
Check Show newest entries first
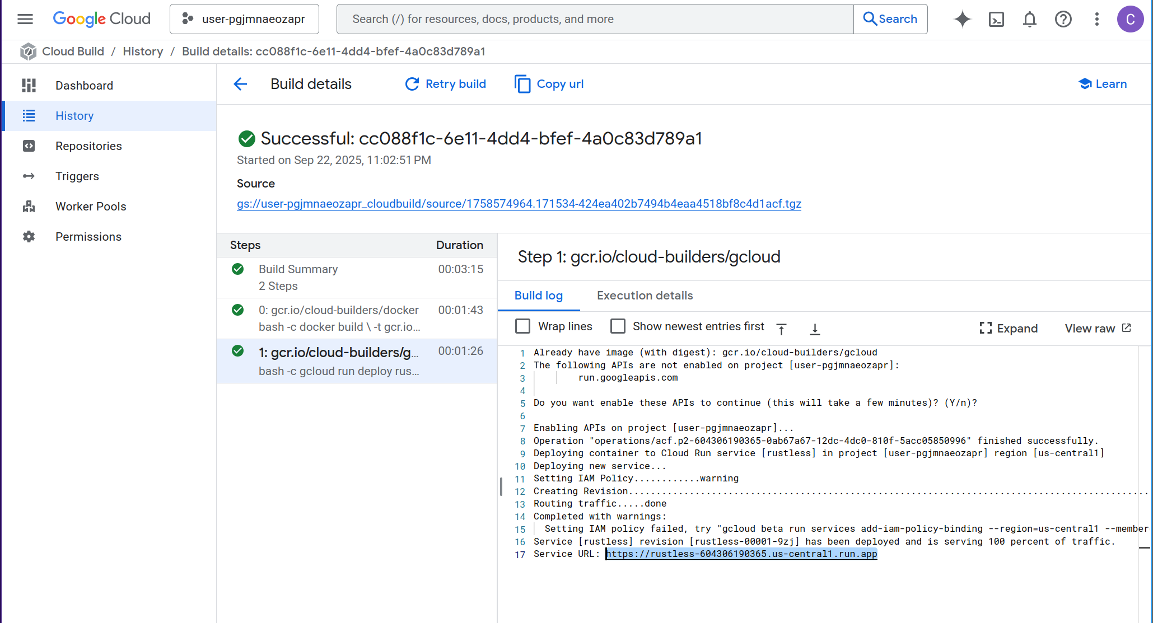point(618,326)
